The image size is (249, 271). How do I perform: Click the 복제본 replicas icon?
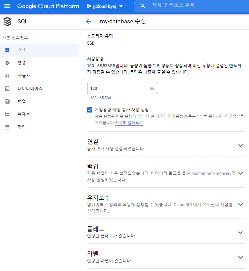coord(7,114)
